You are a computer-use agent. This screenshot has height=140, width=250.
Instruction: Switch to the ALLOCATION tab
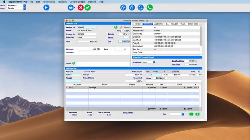159,24
